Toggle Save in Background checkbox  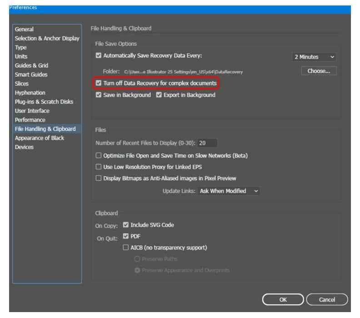(x=99, y=95)
